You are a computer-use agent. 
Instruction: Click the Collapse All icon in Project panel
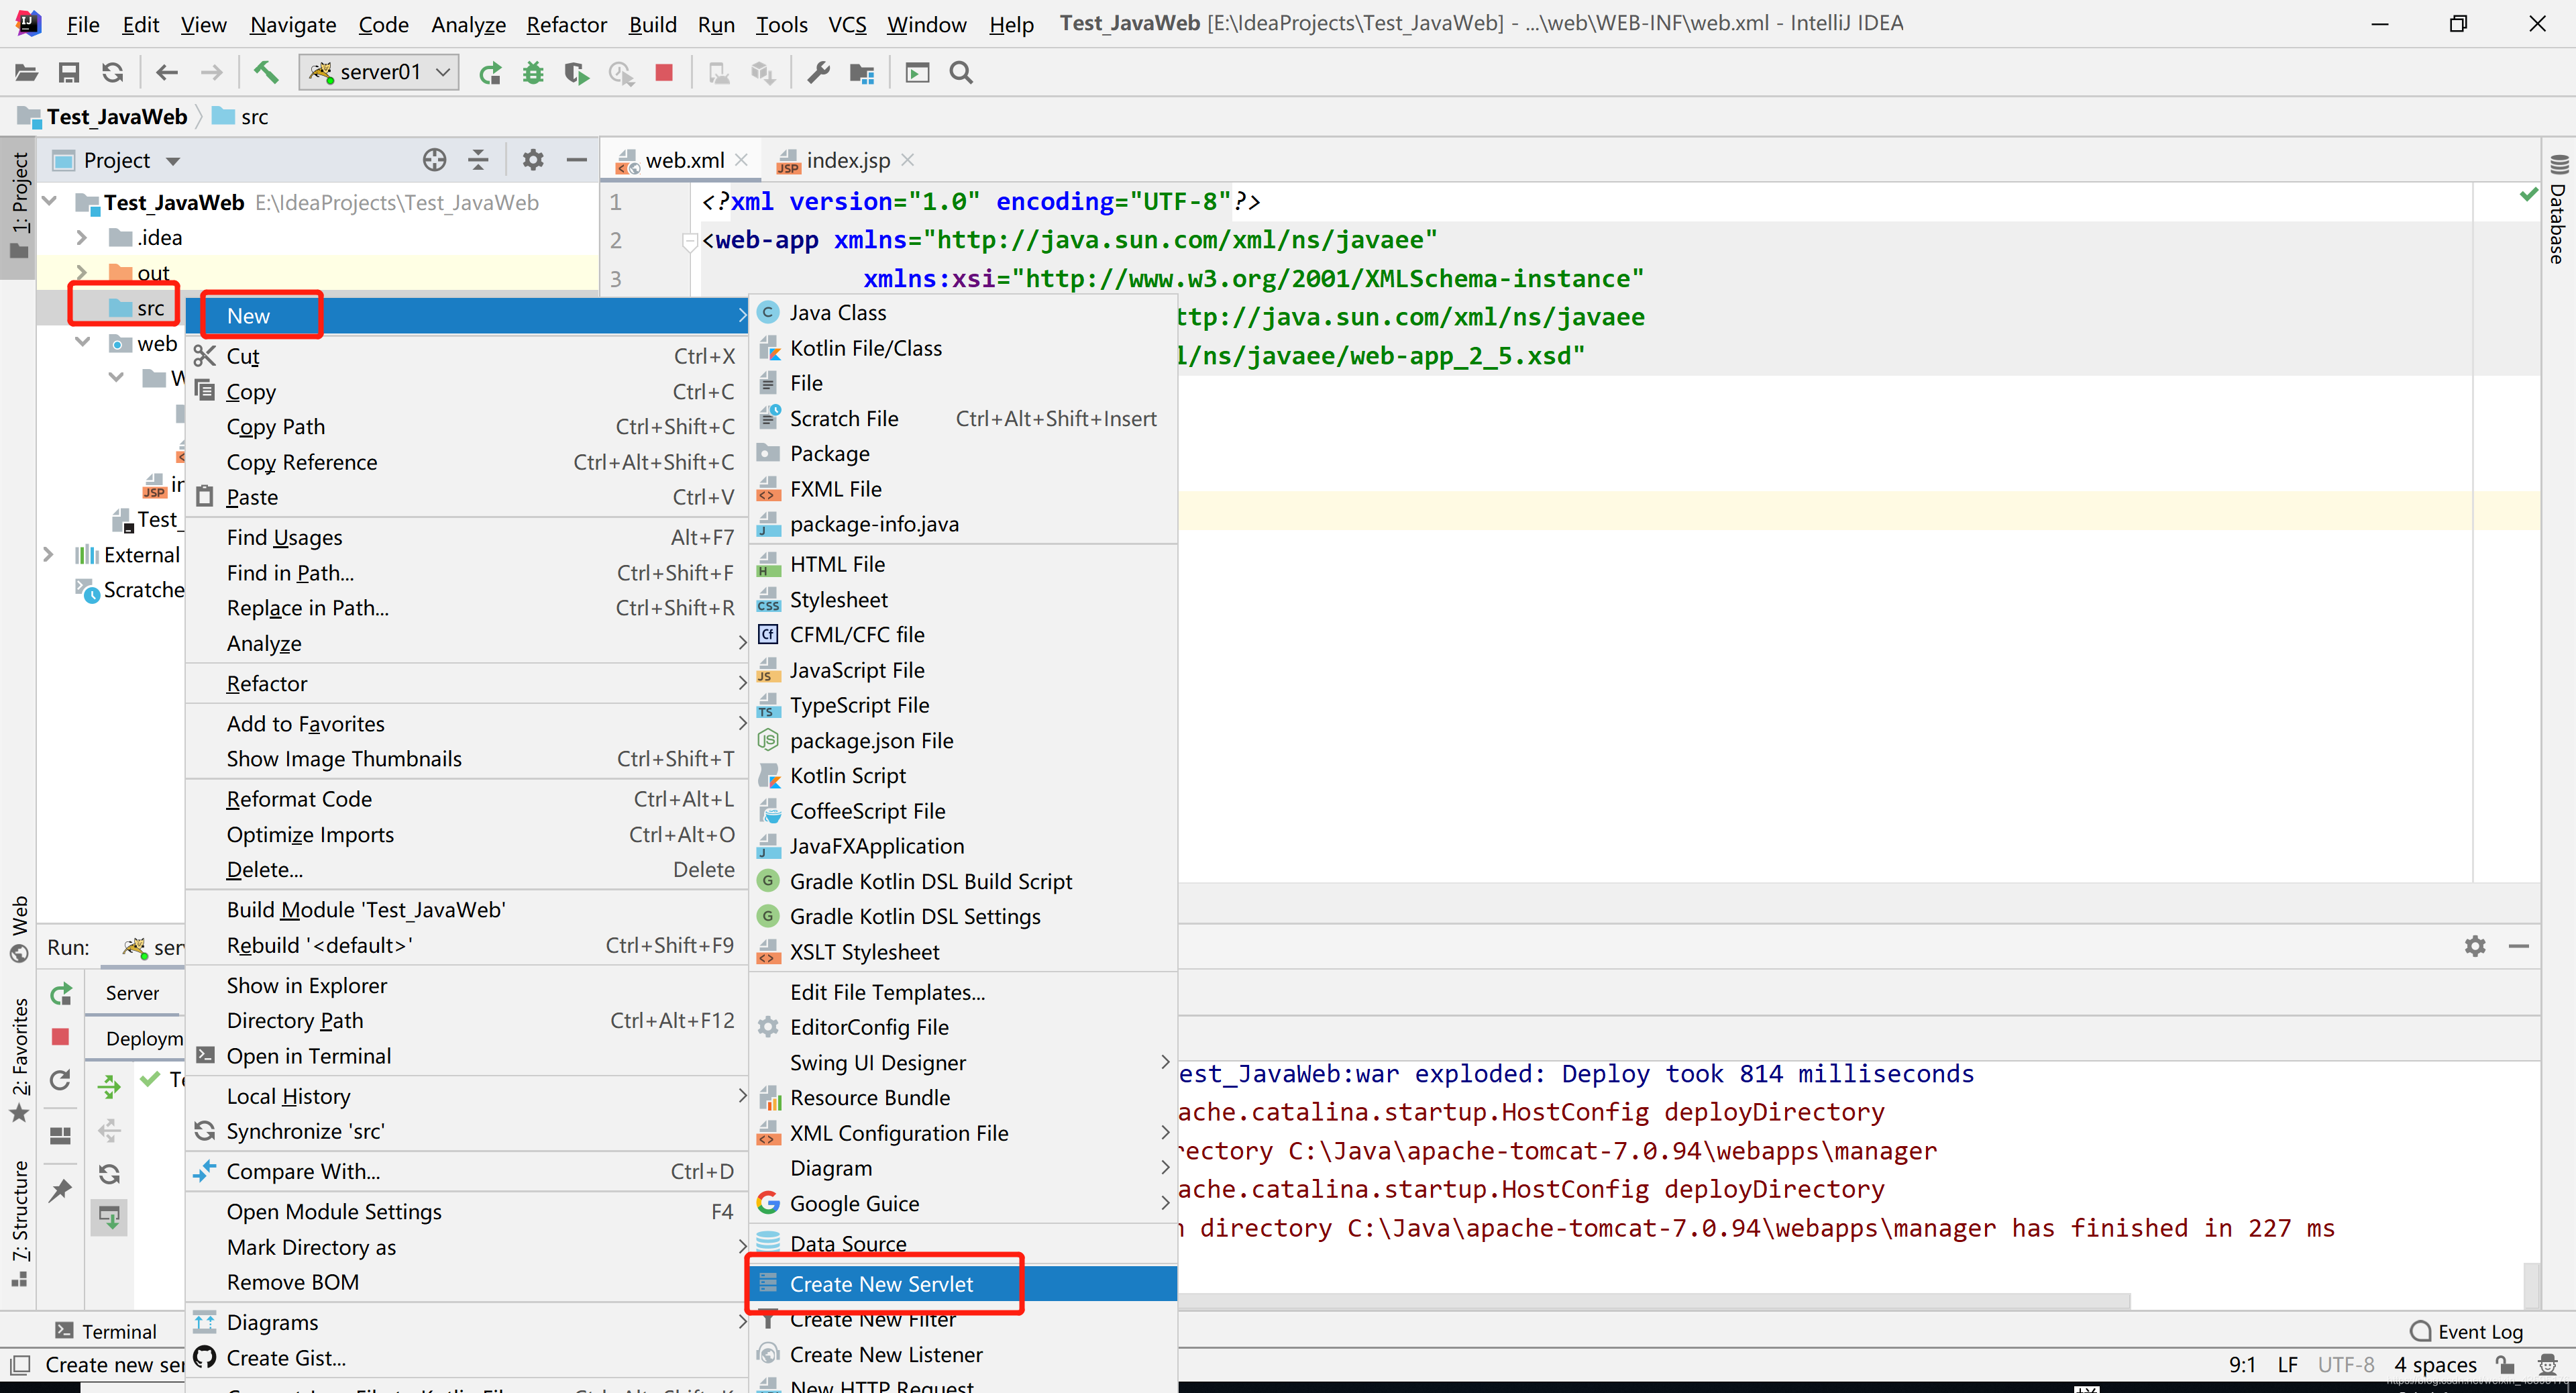[478, 160]
